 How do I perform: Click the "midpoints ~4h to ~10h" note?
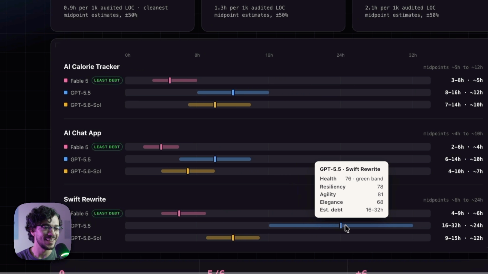[x=453, y=134]
